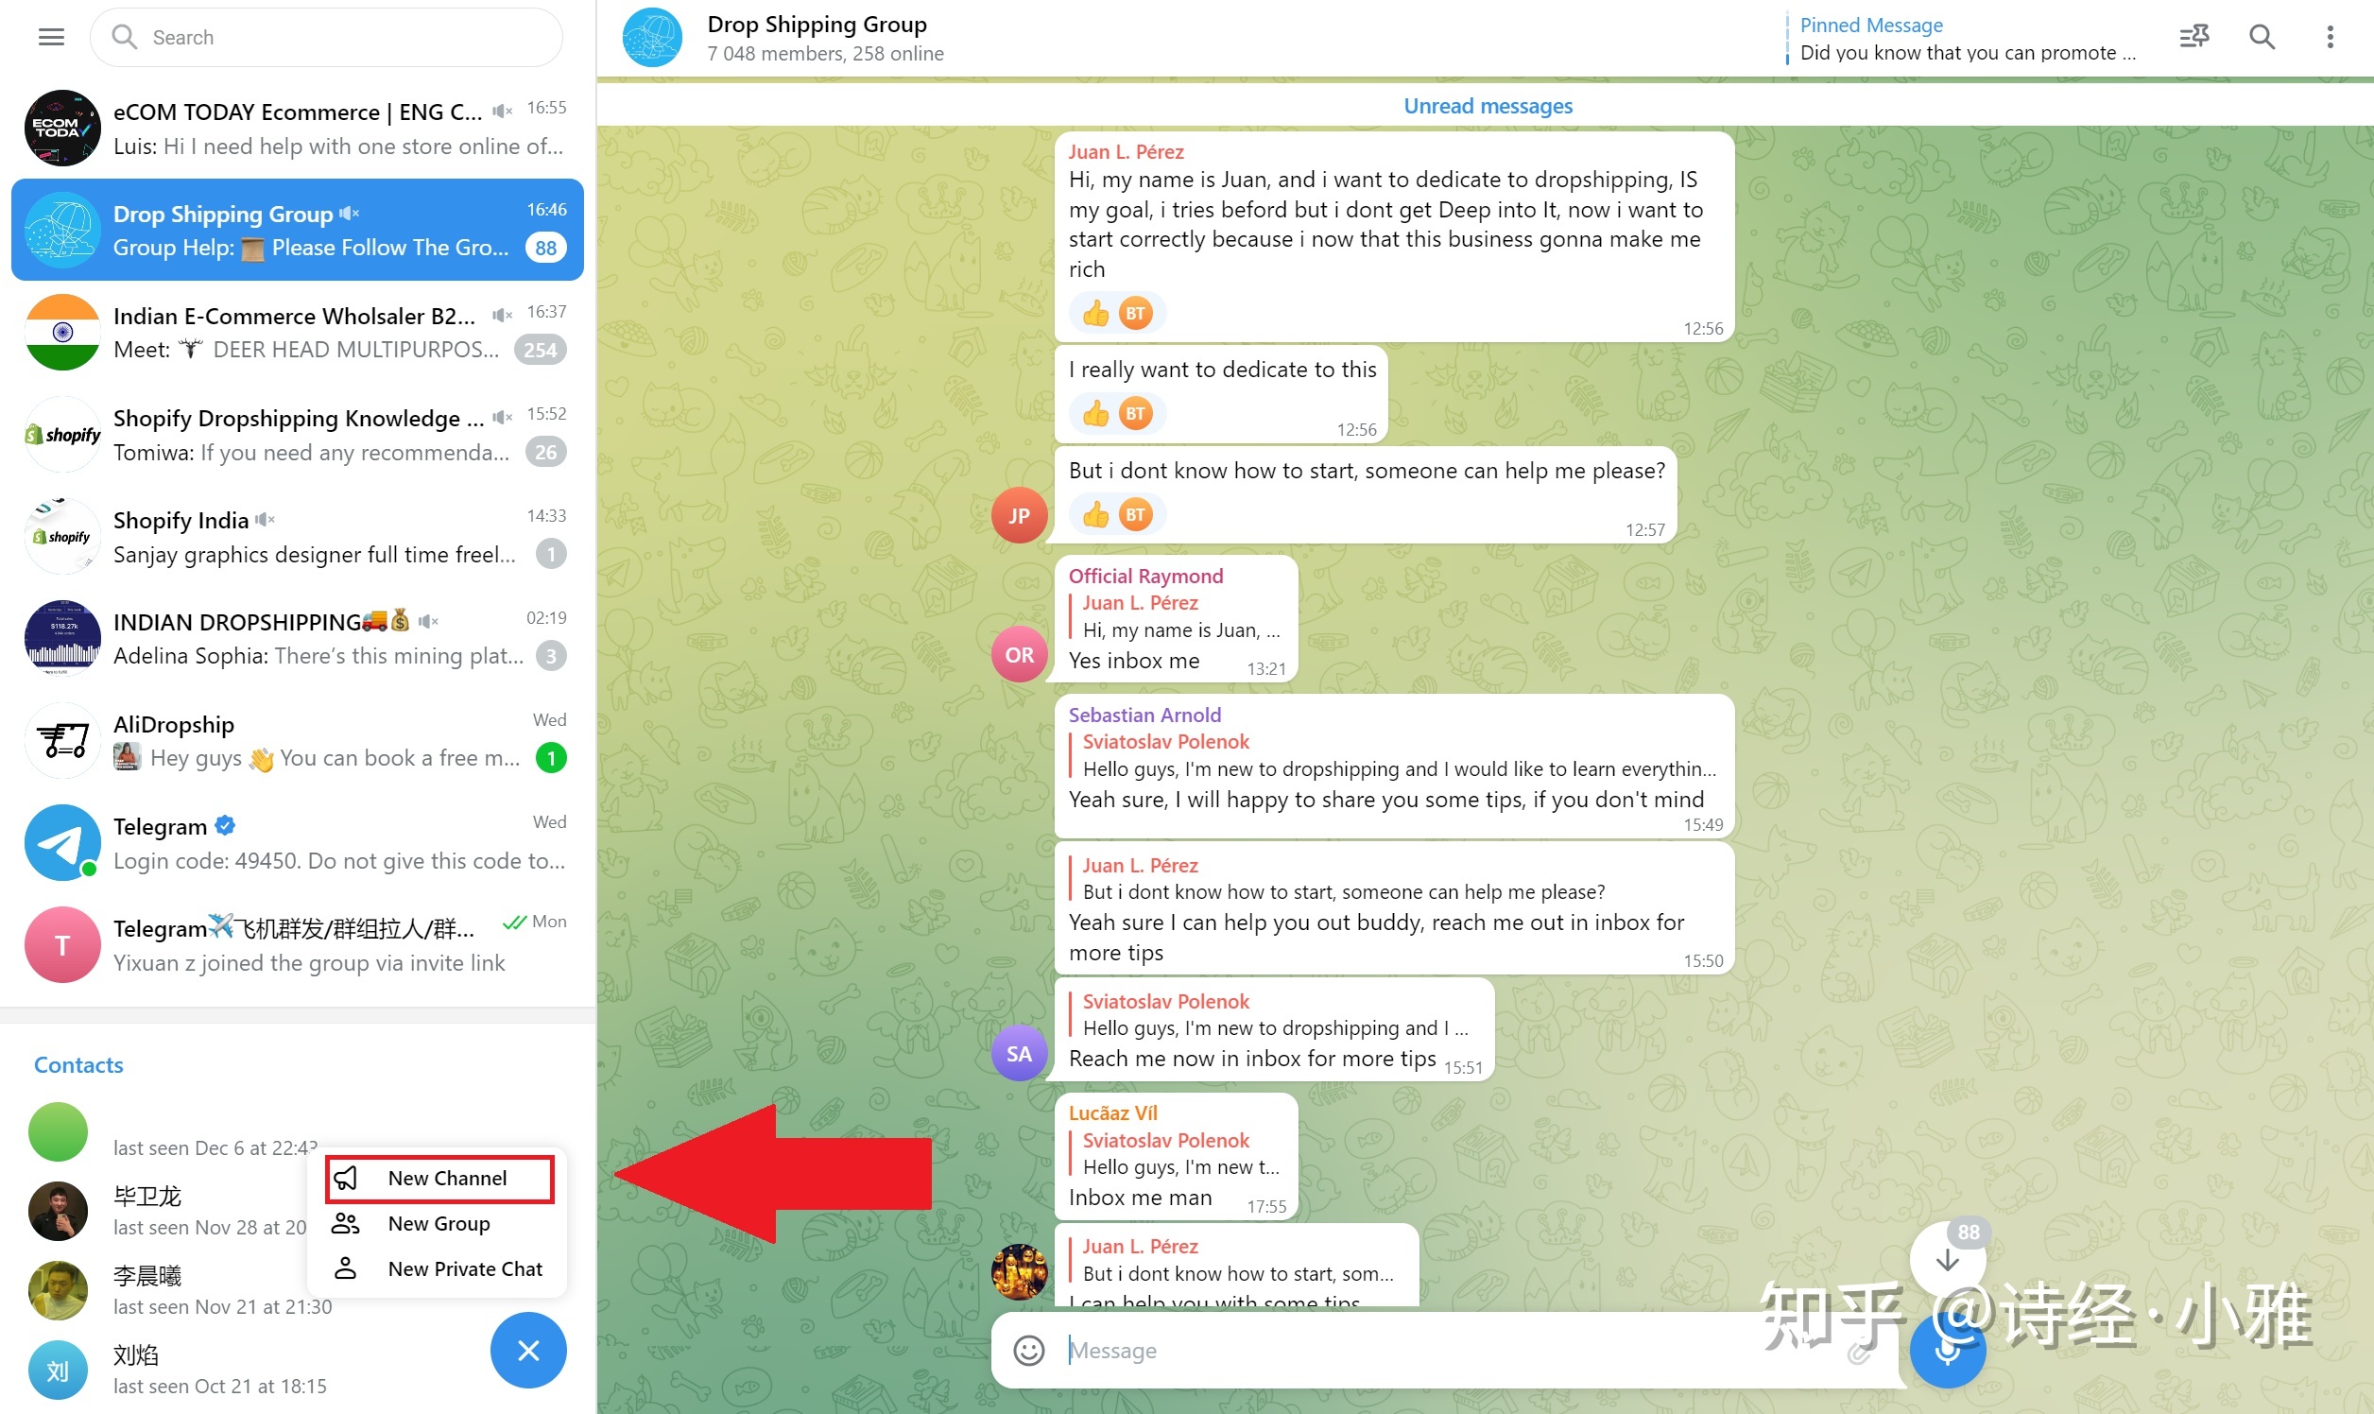Image resolution: width=2374 pixels, height=1414 pixels.
Task: Click the hamburger menu icon top-left
Action: point(50,37)
